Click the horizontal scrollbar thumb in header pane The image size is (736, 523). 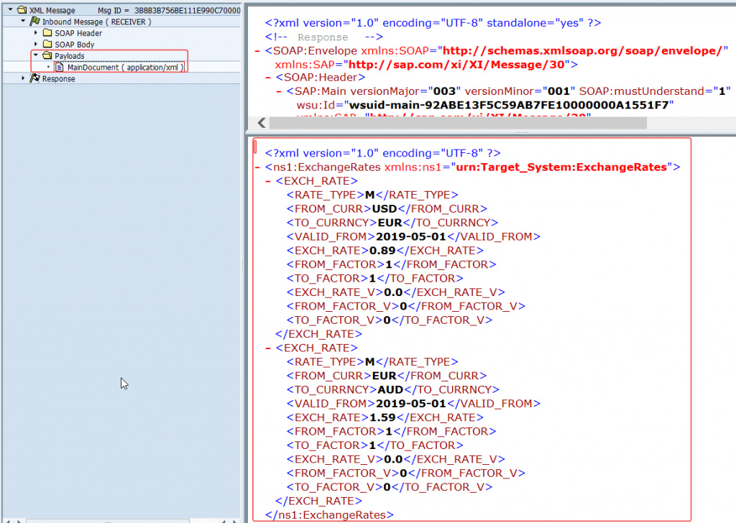pos(458,123)
